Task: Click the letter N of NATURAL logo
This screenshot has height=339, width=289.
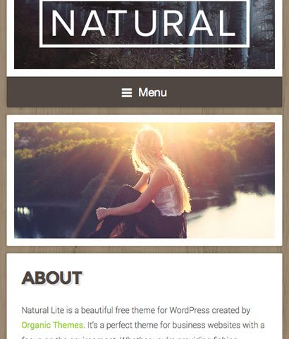Action: pos(63,23)
